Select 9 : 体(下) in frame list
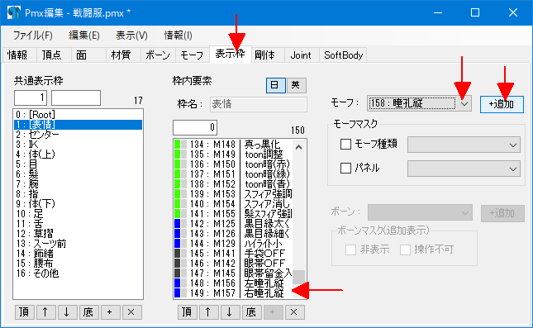The width and height of the screenshot is (533, 328). tap(78, 204)
